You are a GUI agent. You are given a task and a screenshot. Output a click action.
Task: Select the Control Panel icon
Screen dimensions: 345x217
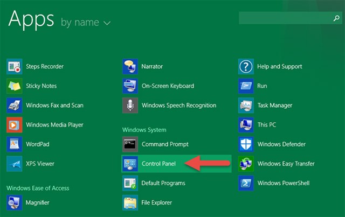tap(130, 164)
